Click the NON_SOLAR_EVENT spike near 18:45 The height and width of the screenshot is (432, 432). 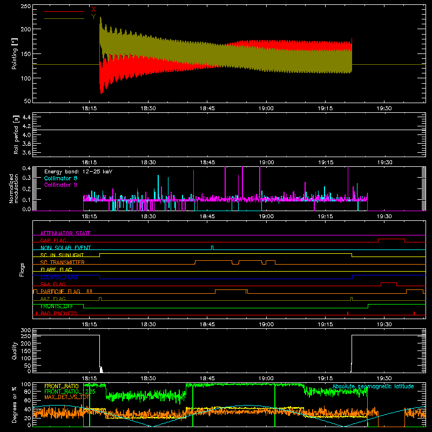click(212, 247)
